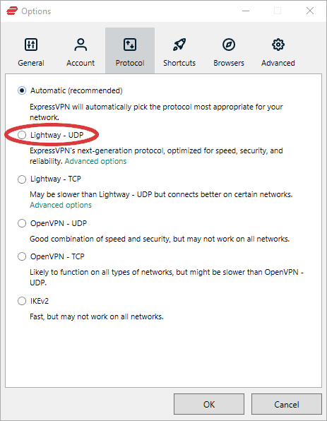Select the Lightway - TCP radio button
Viewport: 327px width, 421px height.
point(22,179)
